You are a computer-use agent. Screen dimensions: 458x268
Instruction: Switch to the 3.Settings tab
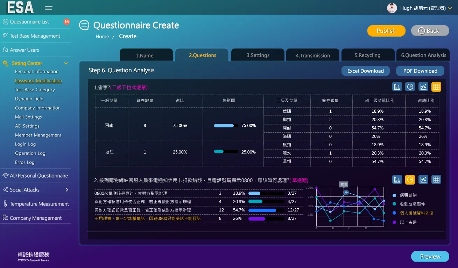[258, 55]
